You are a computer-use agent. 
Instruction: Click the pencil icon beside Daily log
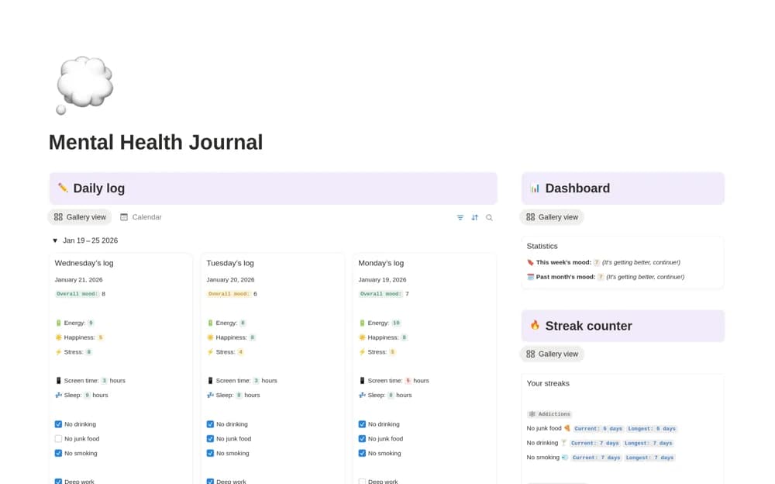click(x=63, y=188)
